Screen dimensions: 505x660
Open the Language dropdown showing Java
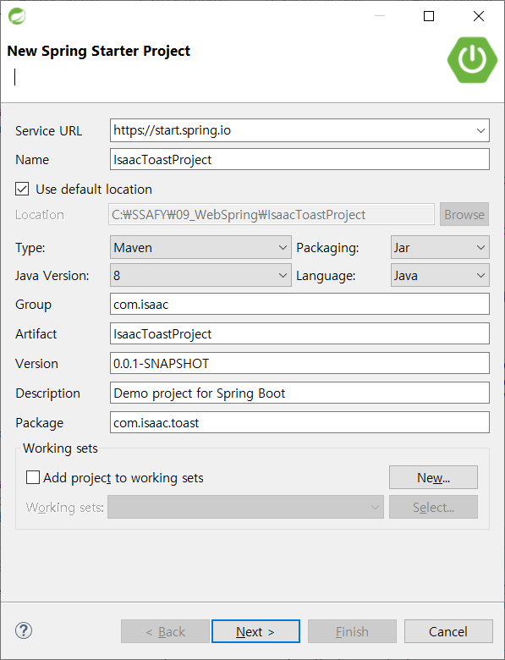pyautogui.click(x=440, y=275)
